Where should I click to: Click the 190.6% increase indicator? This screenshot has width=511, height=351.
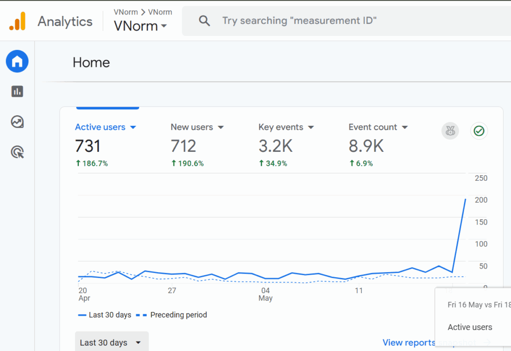188,163
